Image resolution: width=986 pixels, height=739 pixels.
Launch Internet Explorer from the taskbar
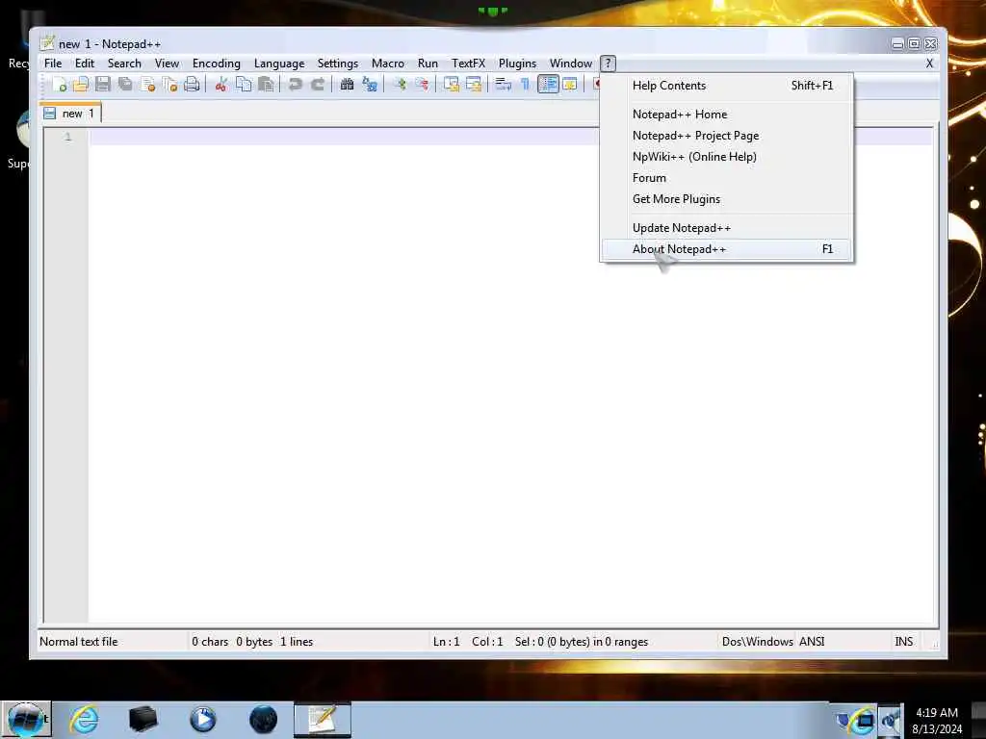(85, 720)
